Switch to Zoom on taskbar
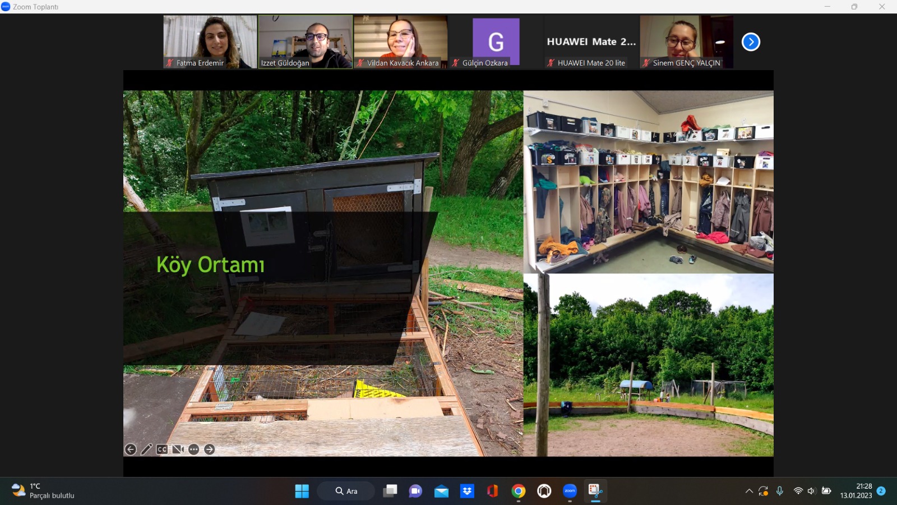 (570, 491)
